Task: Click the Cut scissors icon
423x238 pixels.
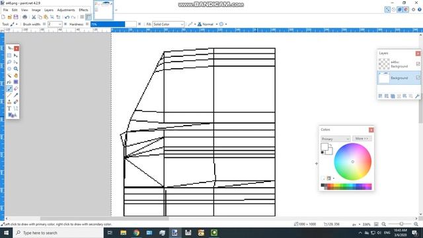Action: pos(34,17)
